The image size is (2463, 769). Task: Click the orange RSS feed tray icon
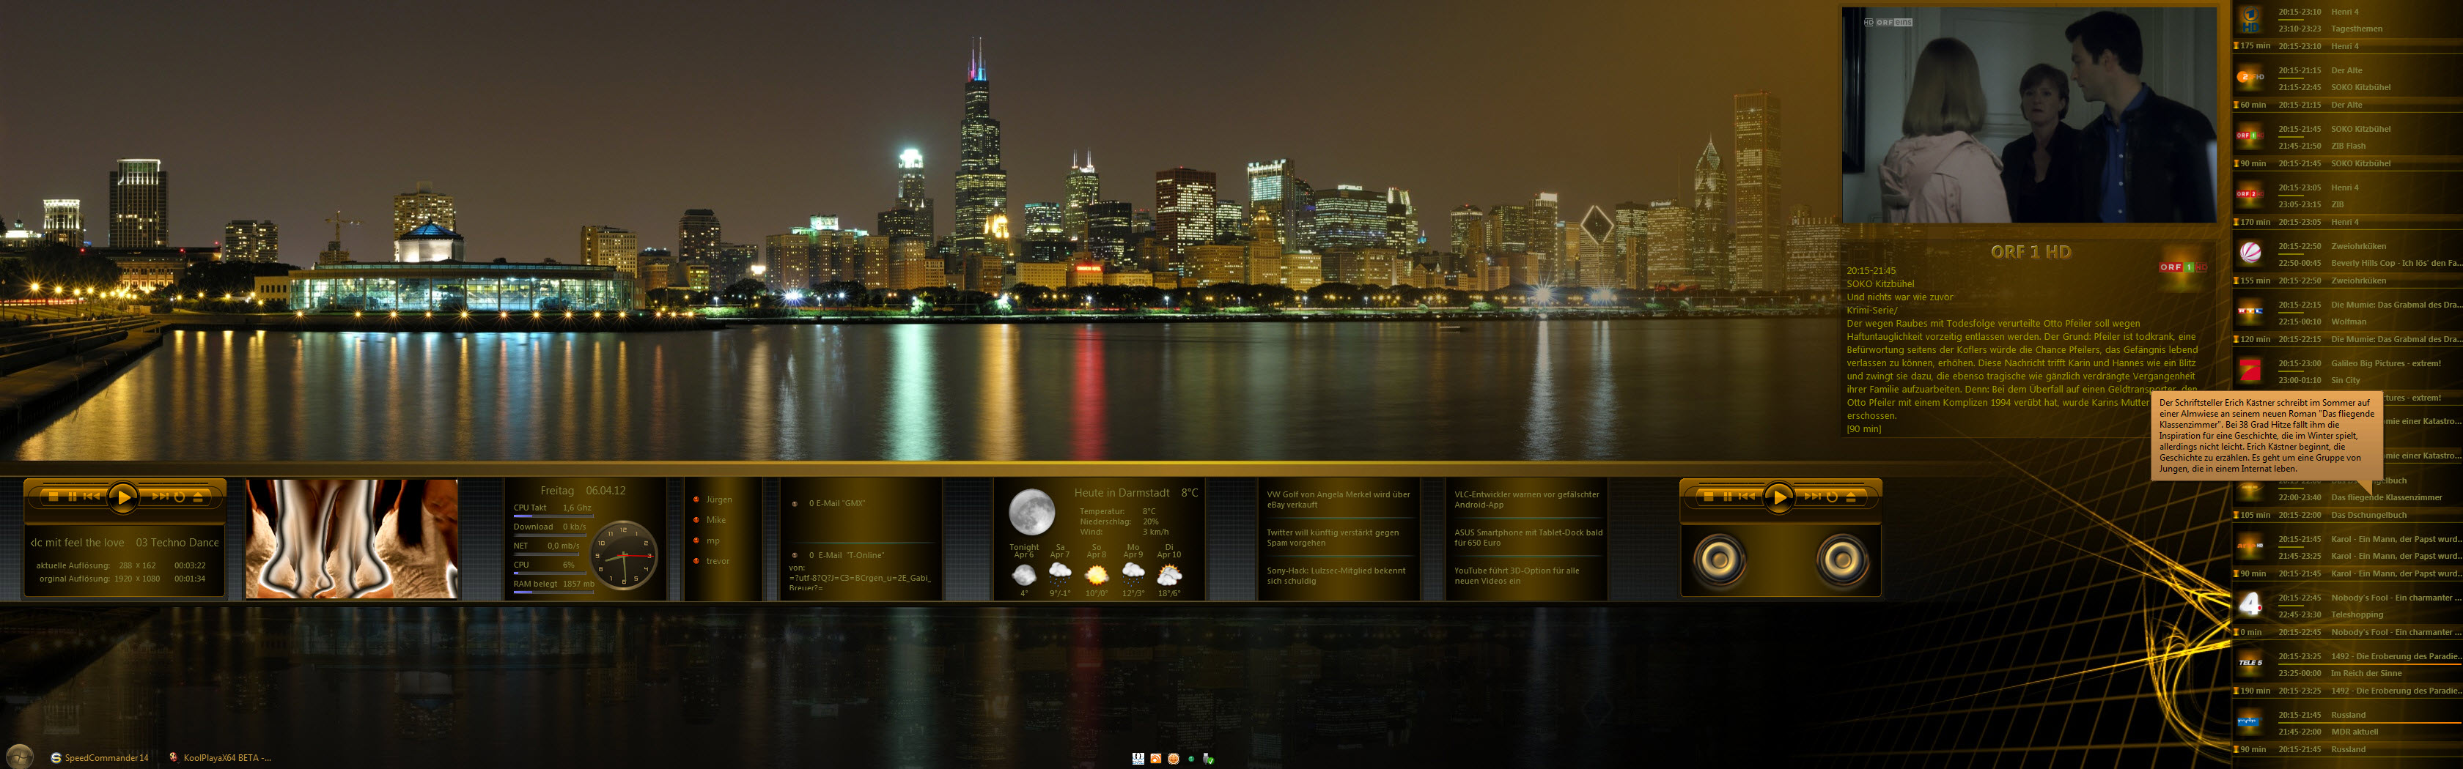tap(1156, 759)
